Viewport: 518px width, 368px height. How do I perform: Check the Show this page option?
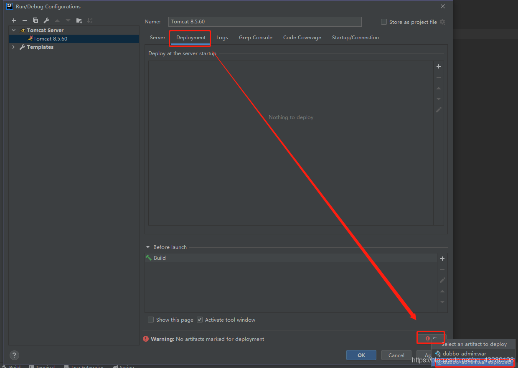(151, 320)
